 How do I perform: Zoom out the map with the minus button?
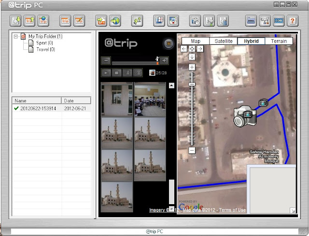coord(192,151)
